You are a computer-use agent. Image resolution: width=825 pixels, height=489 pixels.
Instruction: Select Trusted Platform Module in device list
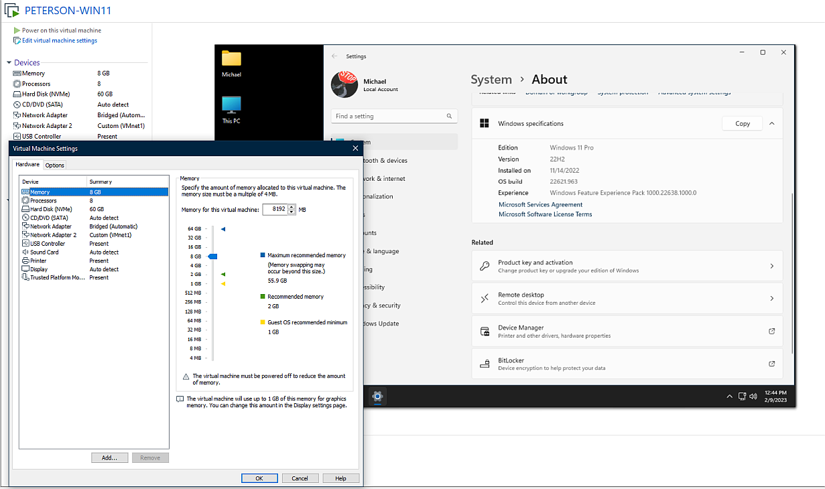(57, 277)
